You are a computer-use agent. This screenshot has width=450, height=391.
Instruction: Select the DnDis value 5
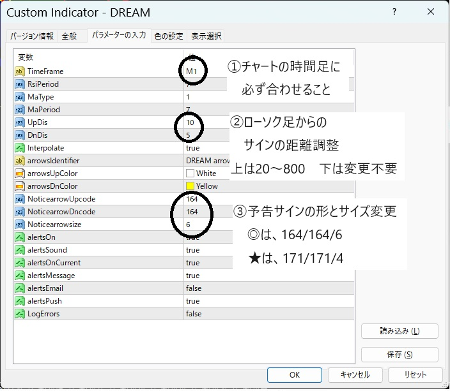tap(188, 135)
